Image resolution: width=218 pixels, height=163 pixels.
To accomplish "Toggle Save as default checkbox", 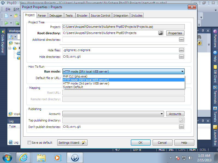I will point(29,142).
